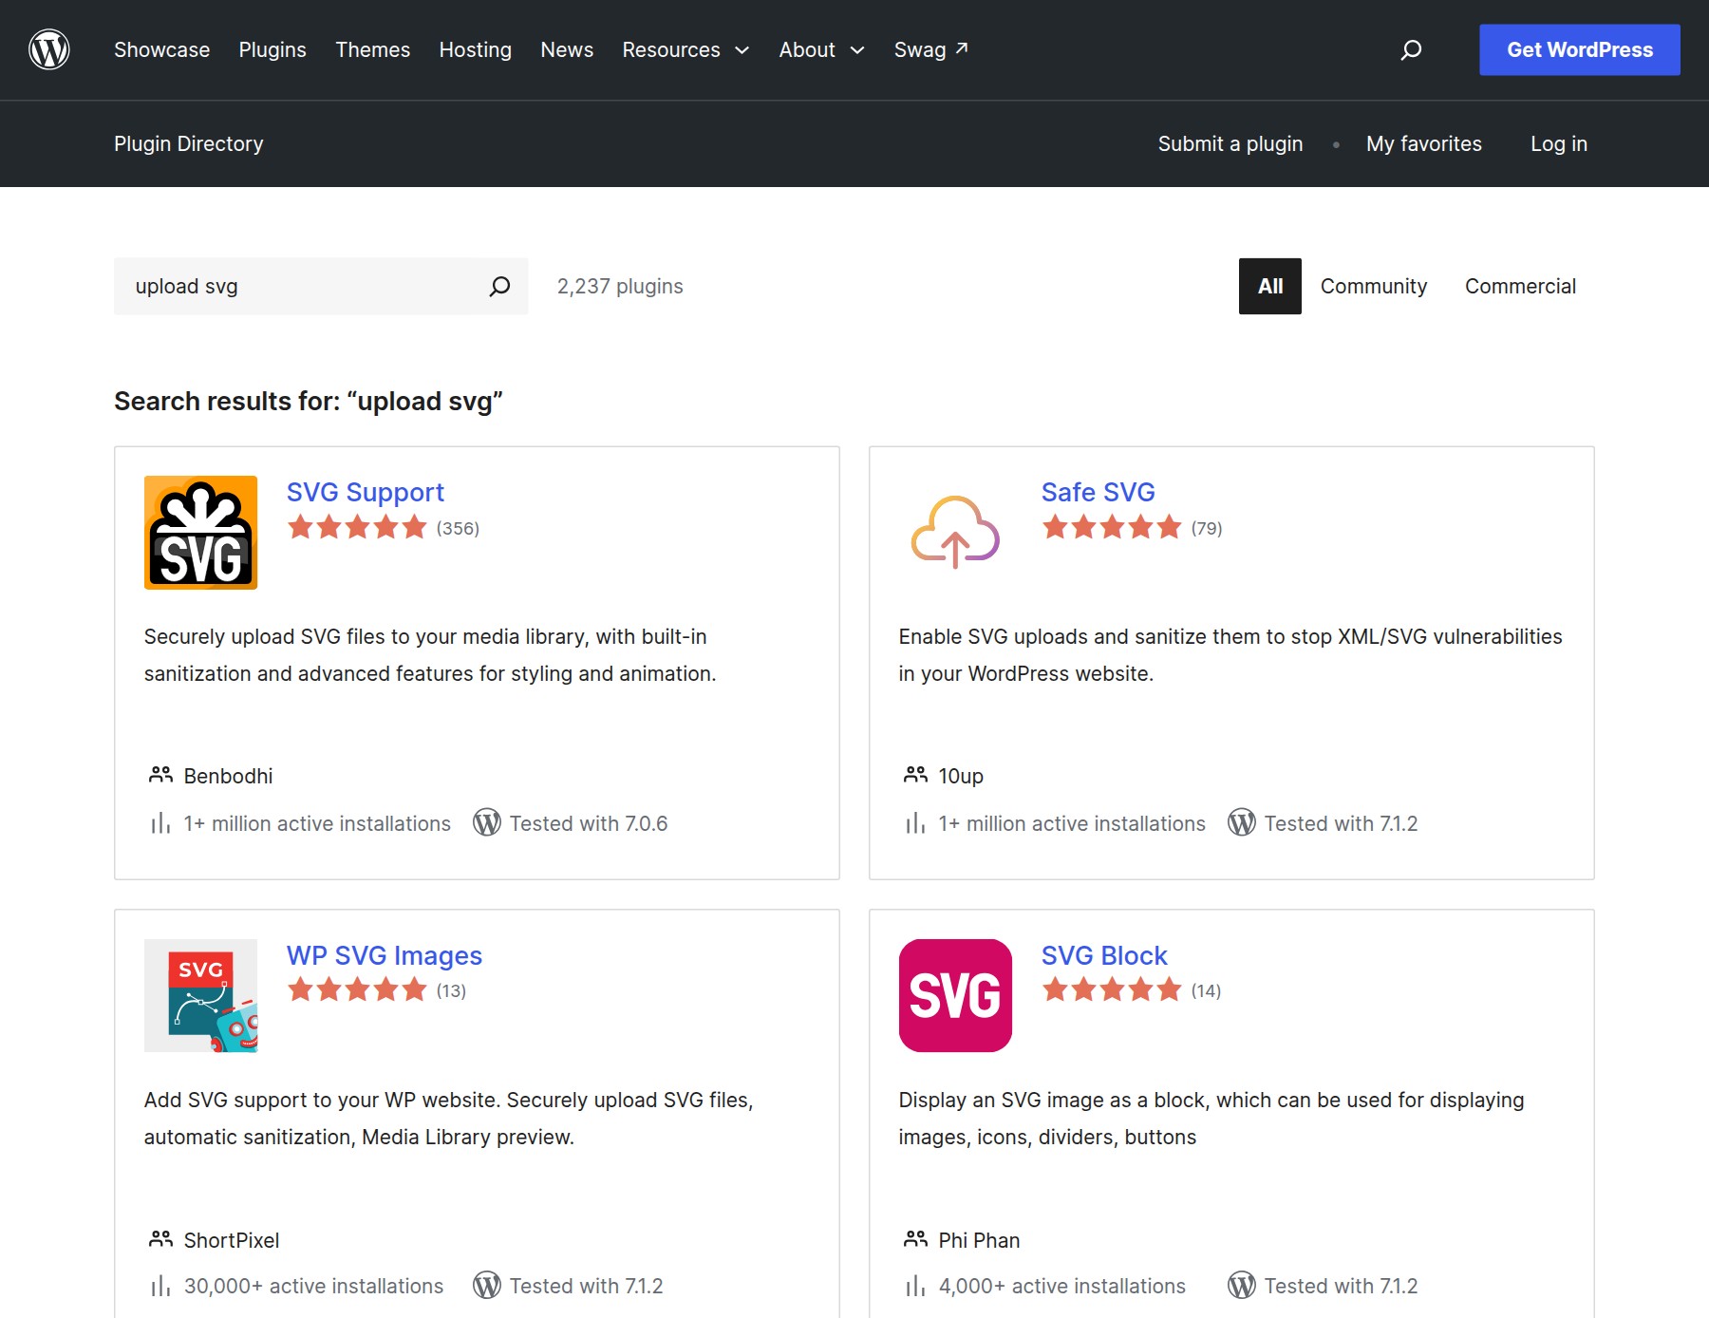This screenshot has height=1318, width=1709.
Task: Click SVG Block star rating
Action: 1112,990
